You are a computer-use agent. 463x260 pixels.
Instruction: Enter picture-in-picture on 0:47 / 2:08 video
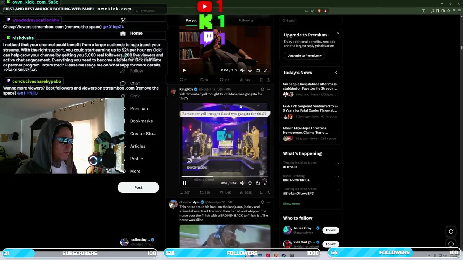(x=258, y=183)
